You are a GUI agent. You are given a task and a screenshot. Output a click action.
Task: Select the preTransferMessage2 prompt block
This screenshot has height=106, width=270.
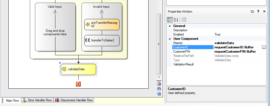[102, 24]
